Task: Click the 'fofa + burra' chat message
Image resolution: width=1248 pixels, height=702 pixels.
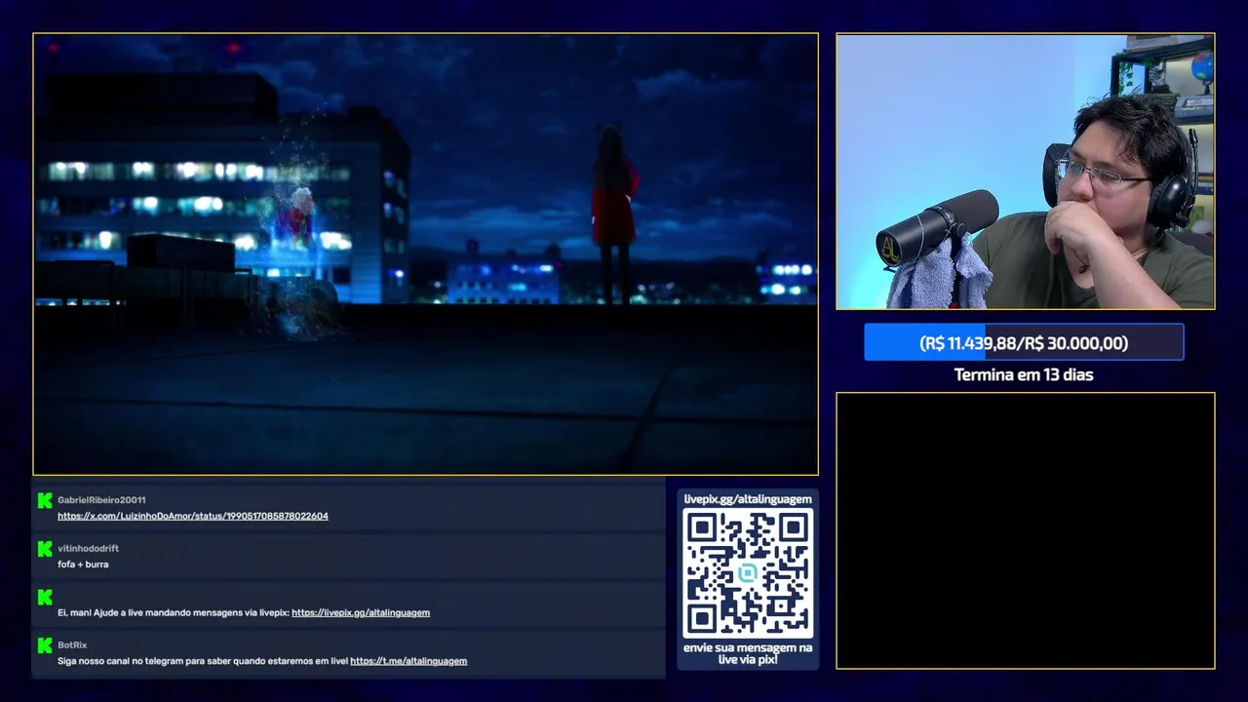Action: pyautogui.click(x=83, y=565)
